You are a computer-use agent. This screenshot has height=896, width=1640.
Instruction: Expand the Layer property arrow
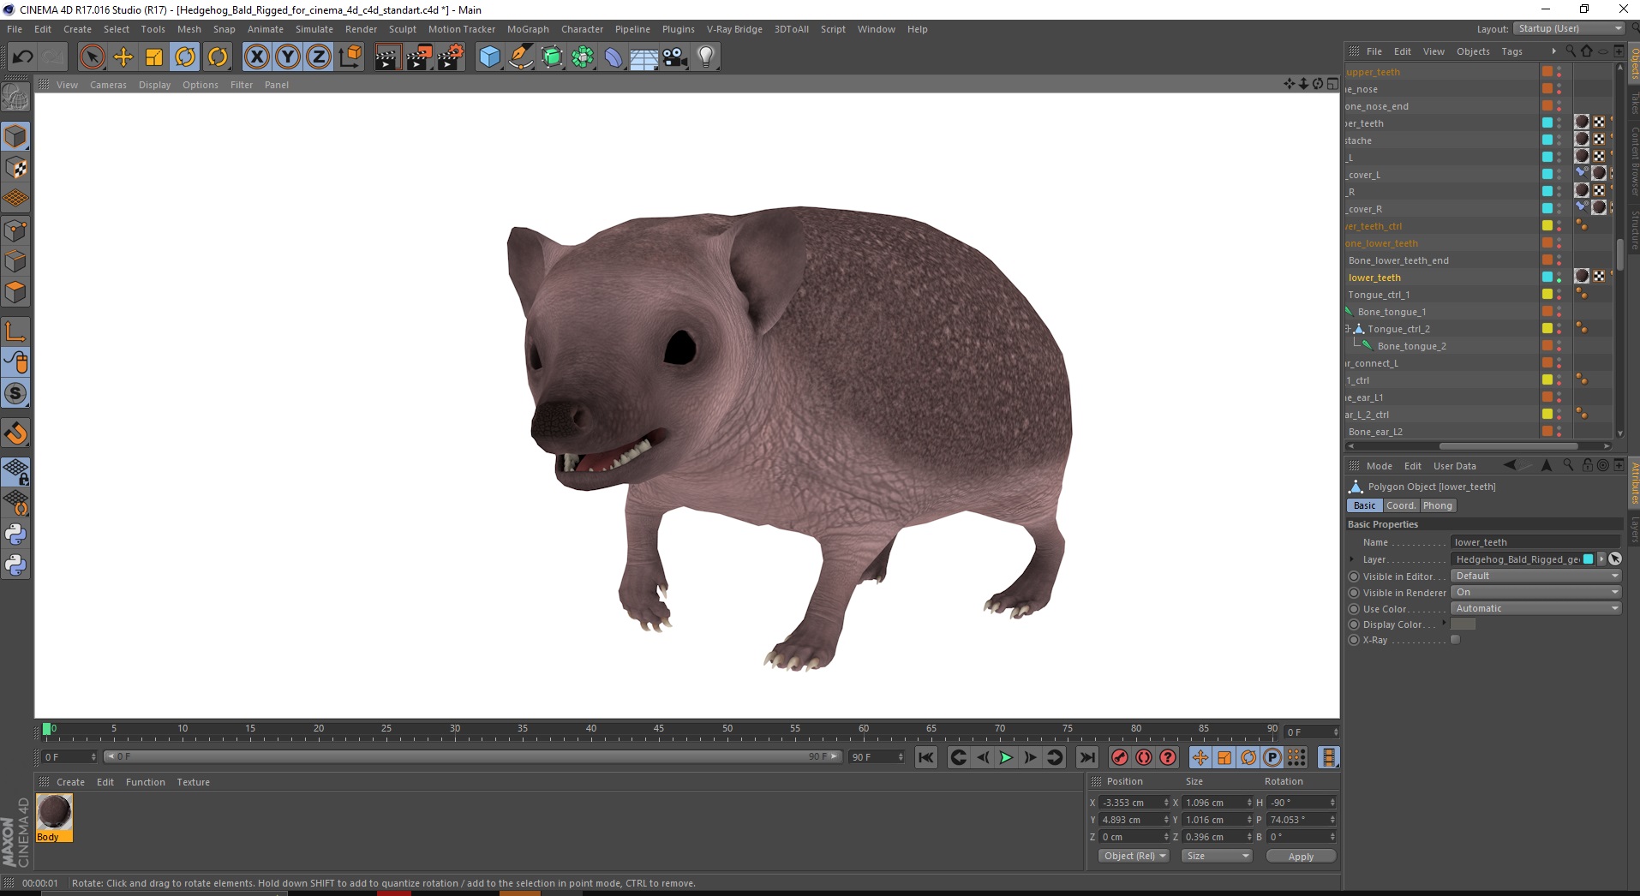tap(1353, 559)
